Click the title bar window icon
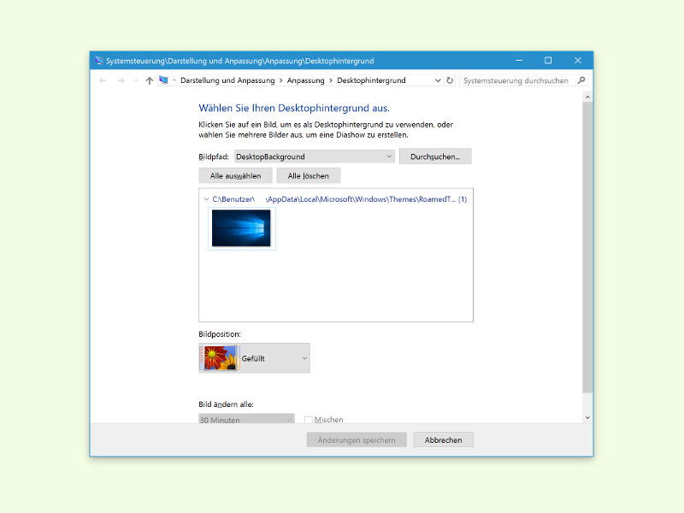 click(x=99, y=61)
